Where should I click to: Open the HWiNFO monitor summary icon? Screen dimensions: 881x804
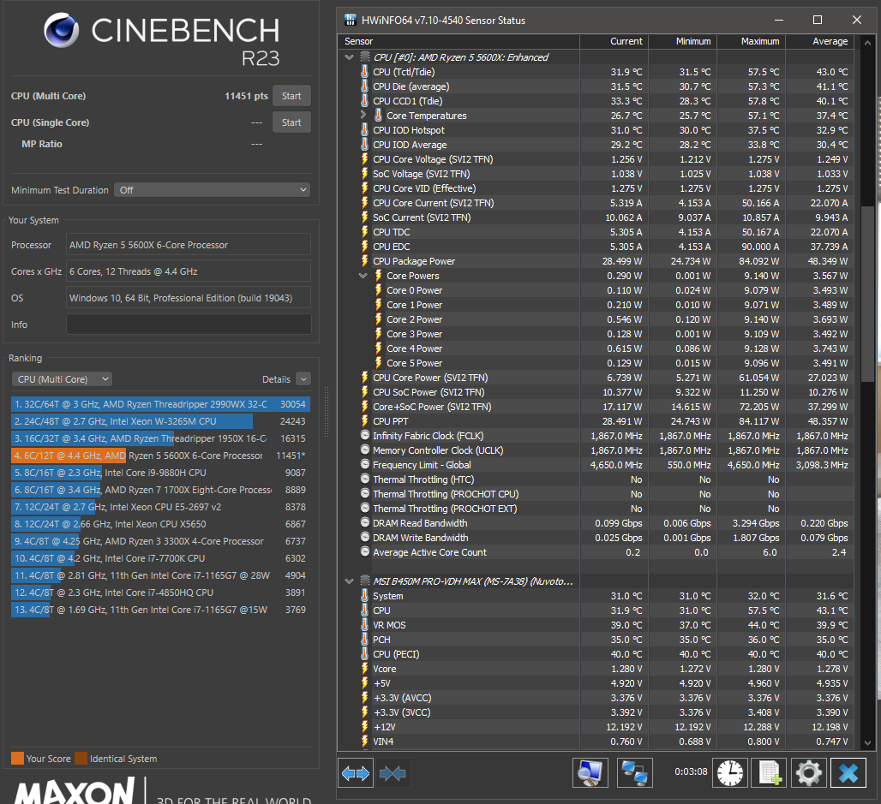tap(590, 773)
